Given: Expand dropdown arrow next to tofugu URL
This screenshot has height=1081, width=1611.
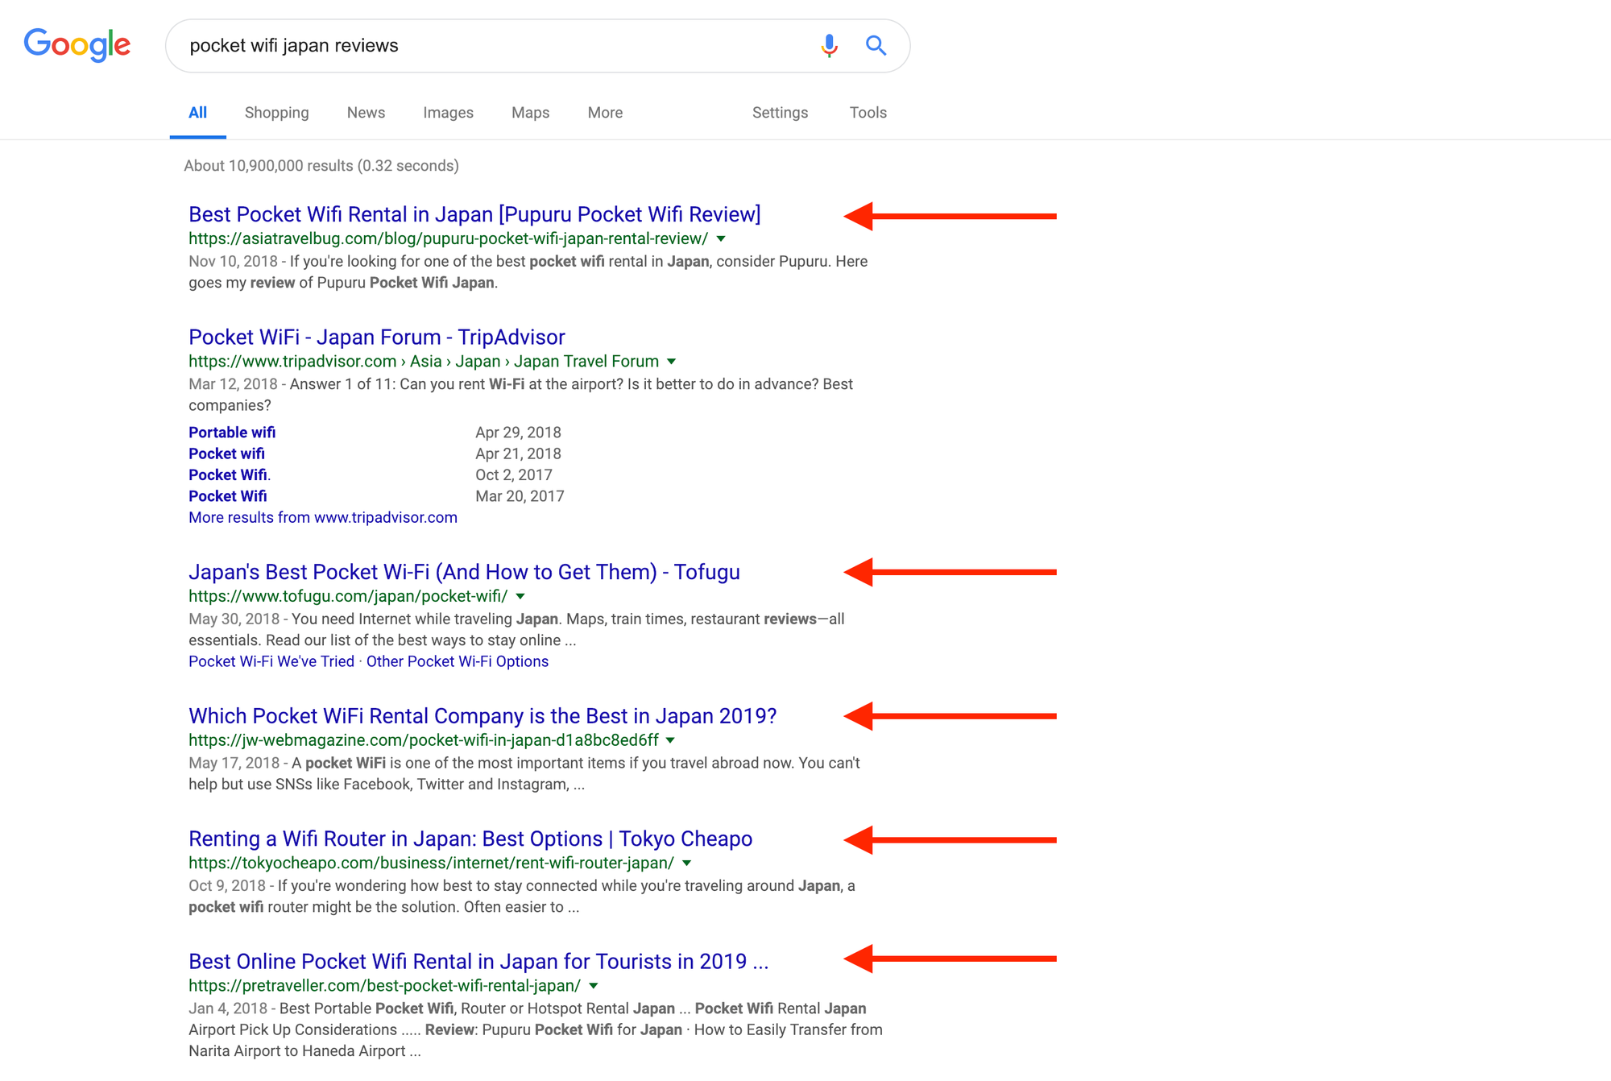Looking at the screenshot, I should [x=520, y=597].
